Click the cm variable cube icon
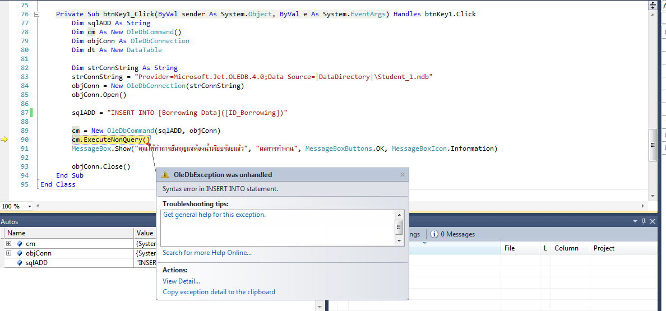This screenshot has height=311, width=666. click(x=19, y=244)
